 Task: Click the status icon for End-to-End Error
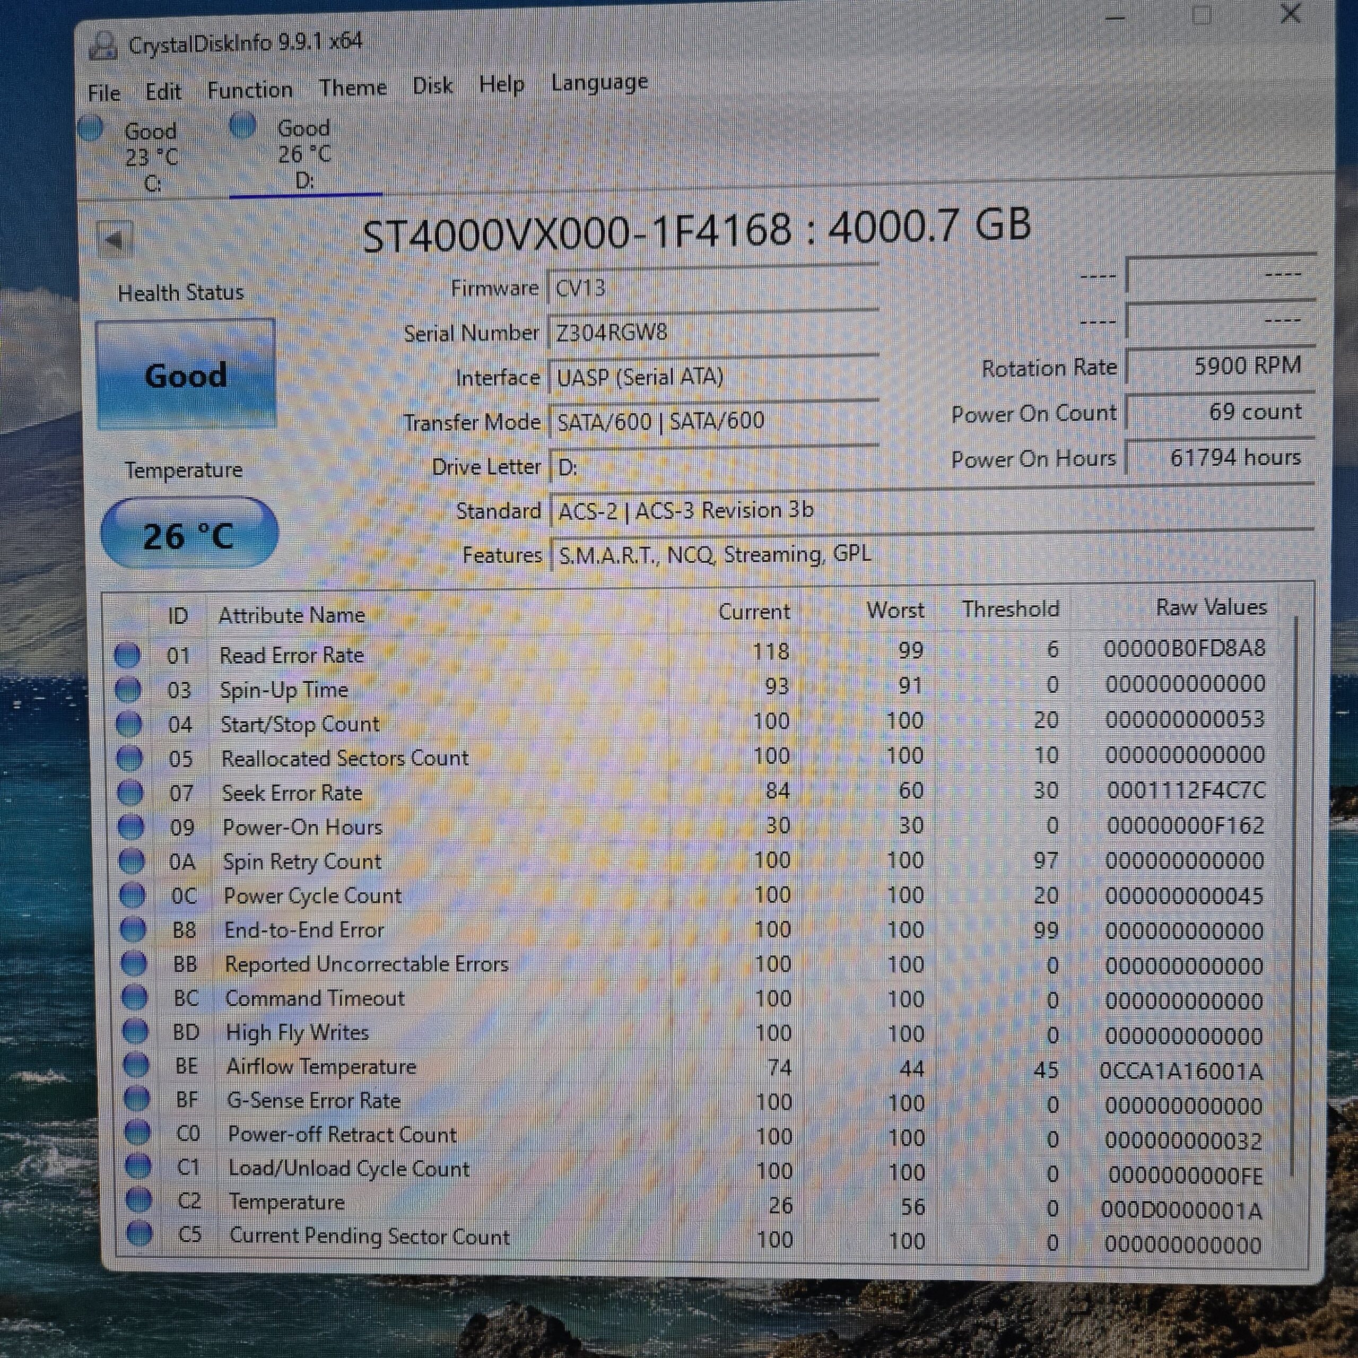[x=133, y=930]
